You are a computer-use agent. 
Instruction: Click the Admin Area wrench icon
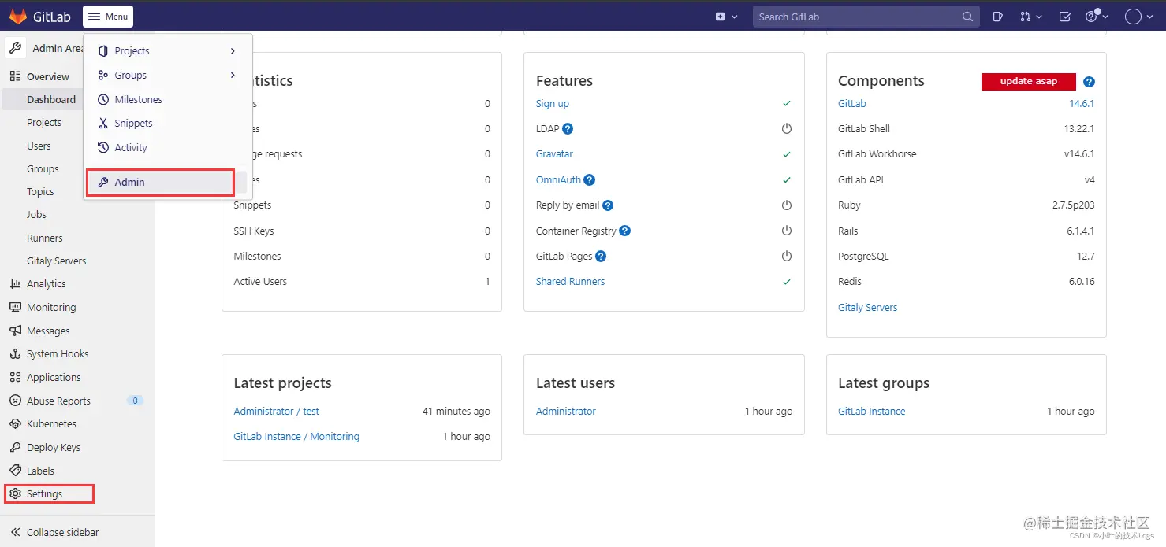[15, 48]
